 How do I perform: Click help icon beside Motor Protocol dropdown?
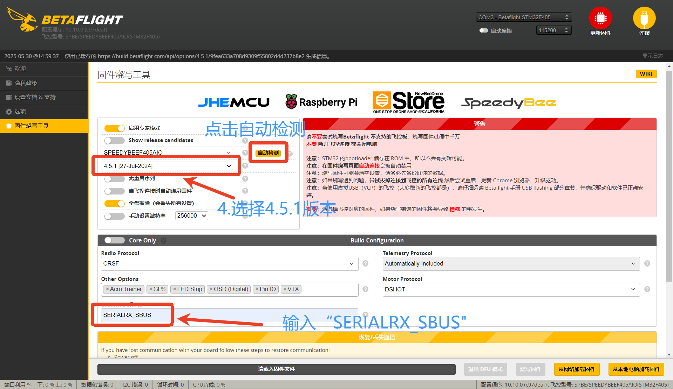pyautogui.click(x=647, y=289)
